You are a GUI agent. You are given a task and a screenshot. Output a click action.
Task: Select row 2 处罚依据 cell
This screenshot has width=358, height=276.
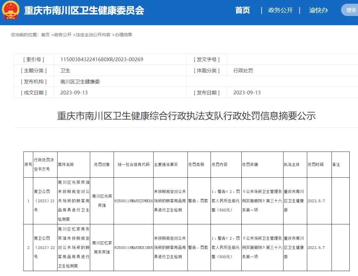click(262, 248)
